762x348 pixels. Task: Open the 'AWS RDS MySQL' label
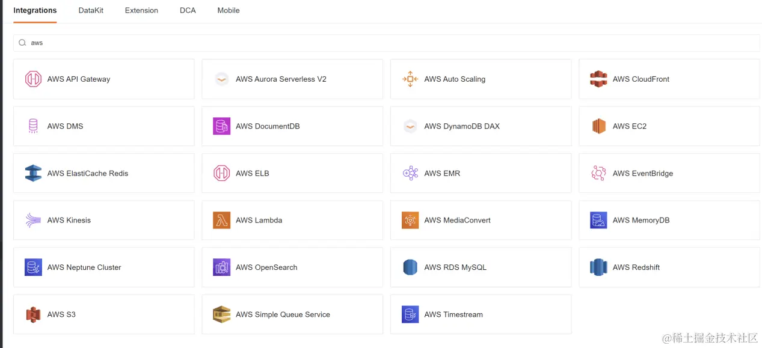click(455, 267)
